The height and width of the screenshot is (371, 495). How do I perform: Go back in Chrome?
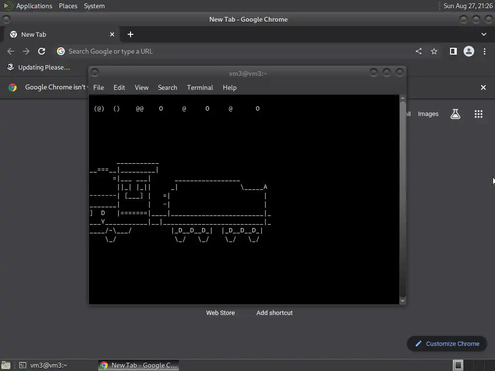[x=11, y=51]
